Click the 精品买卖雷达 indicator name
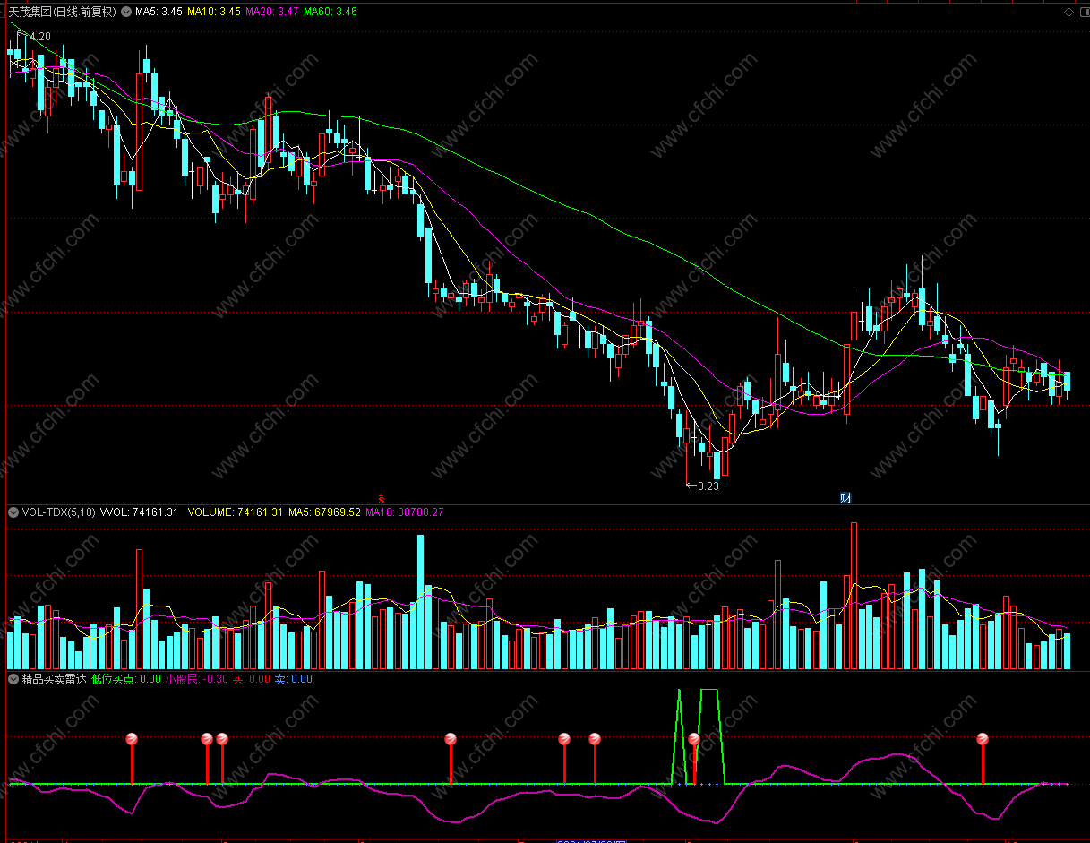This screenshot has height=843, width=1090. pyautogui.click(x=55, y=679)
